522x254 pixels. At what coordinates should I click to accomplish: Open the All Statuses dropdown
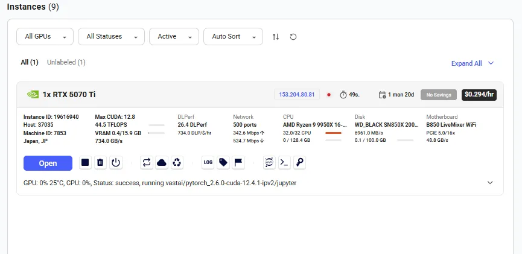click(111, 37)
